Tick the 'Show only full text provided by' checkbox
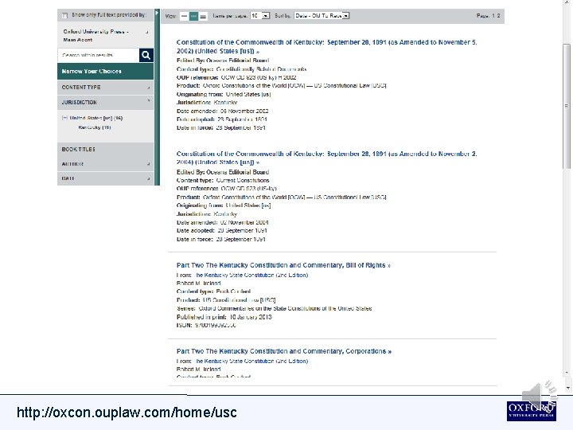The image size is (573, 430). click(64, 15)
